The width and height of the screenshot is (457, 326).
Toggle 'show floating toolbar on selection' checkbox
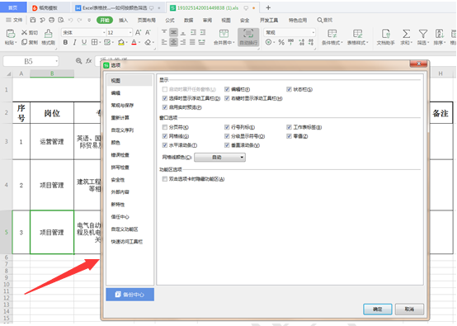165,98
